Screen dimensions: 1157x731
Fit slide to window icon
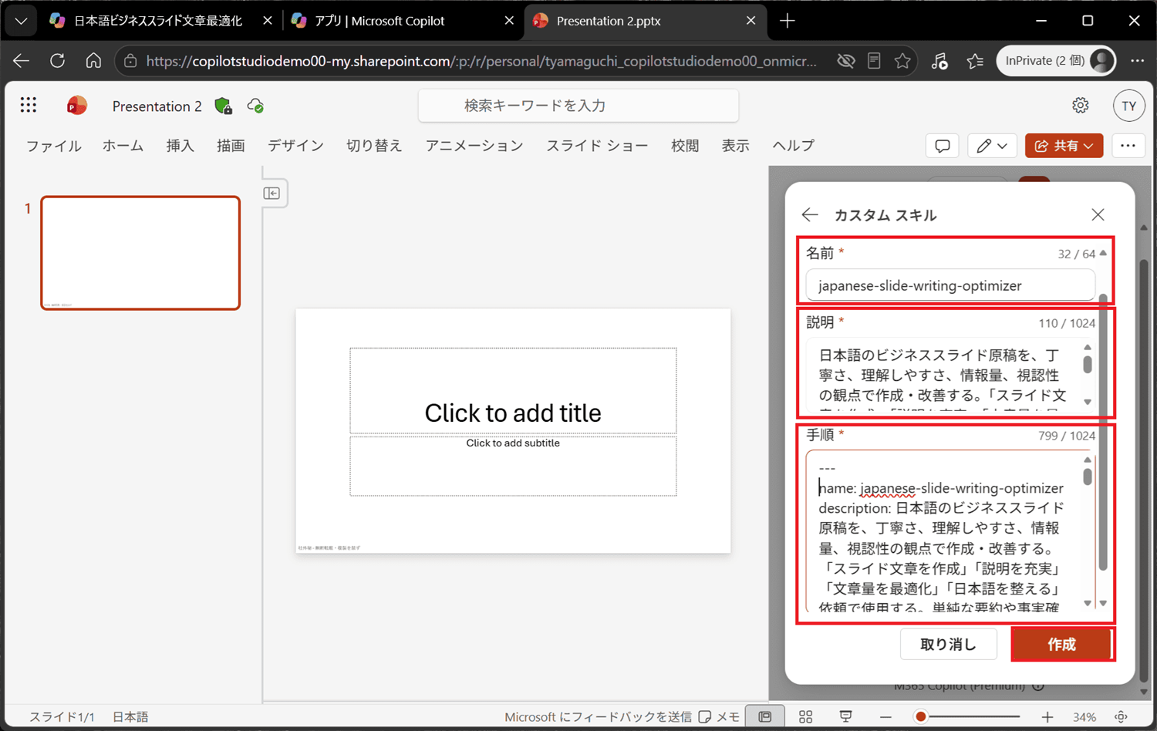click(x=1122, y=717)
